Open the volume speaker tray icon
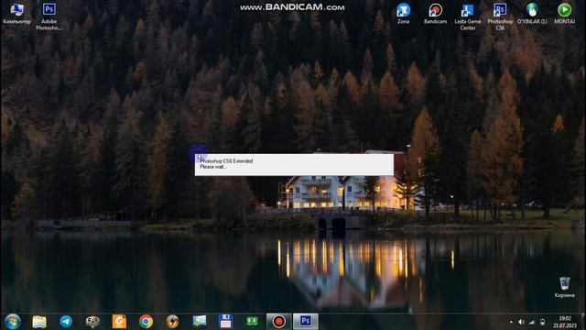Image resolution: width=586 pixels, height=330 pixels. [521, 322]
